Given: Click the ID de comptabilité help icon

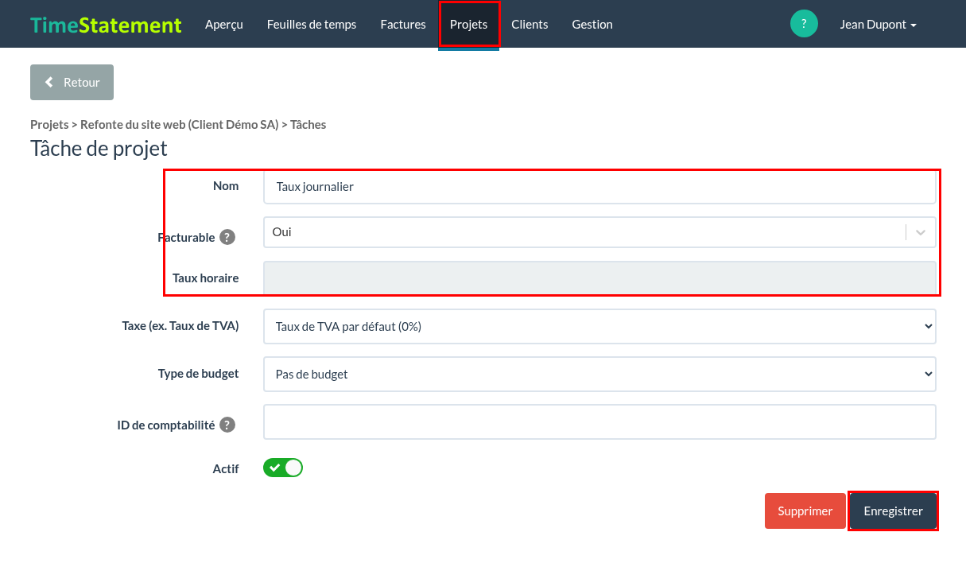Looking at the screenshot, I should click(x=227, y=425).
